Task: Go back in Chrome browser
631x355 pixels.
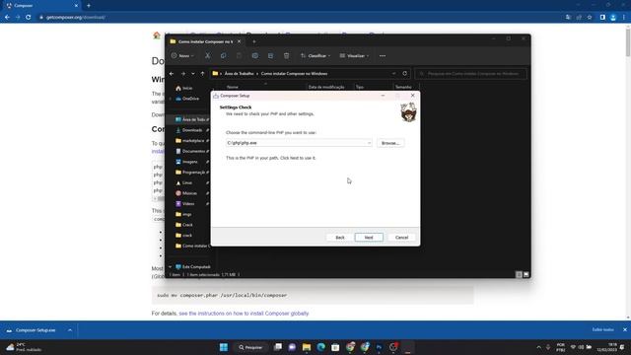Action: coord(7,18)
